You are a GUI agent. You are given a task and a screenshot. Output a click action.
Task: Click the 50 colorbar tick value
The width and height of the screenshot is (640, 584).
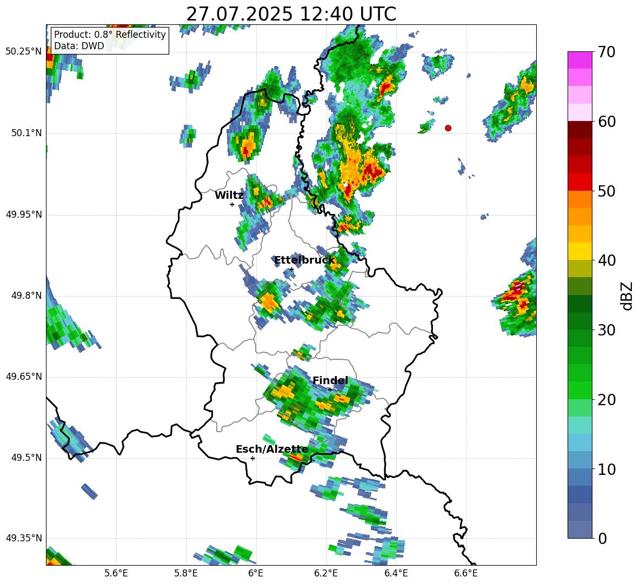[x=607, y=191]
